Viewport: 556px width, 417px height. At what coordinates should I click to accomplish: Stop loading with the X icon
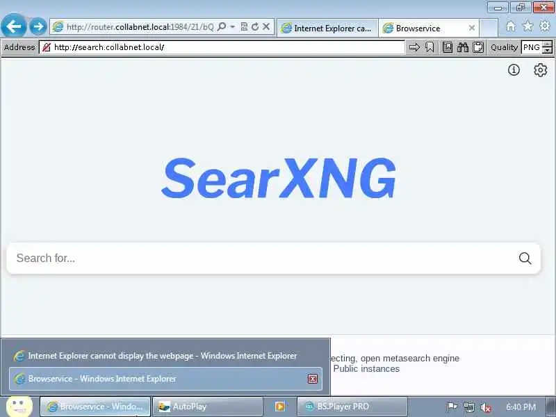point(266,26)
